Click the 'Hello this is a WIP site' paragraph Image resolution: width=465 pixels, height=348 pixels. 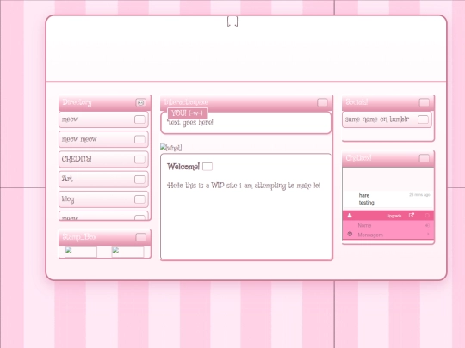tap(244, 186)
